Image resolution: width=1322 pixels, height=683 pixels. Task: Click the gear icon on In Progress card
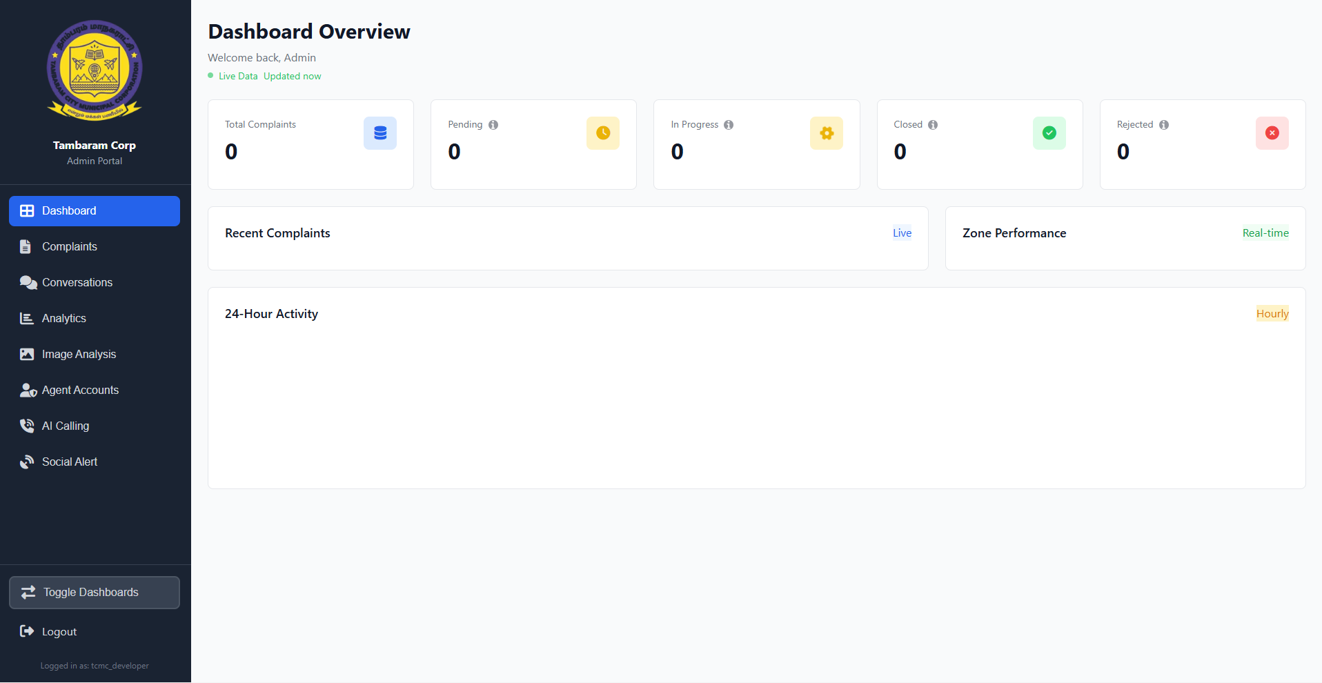click(x=827, y=133)
